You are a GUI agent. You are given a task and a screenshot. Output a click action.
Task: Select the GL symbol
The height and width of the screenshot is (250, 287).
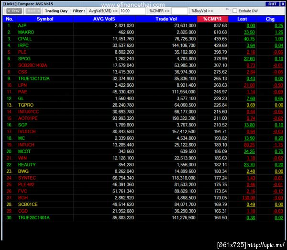pyautogui.click(x=21, y=99)
